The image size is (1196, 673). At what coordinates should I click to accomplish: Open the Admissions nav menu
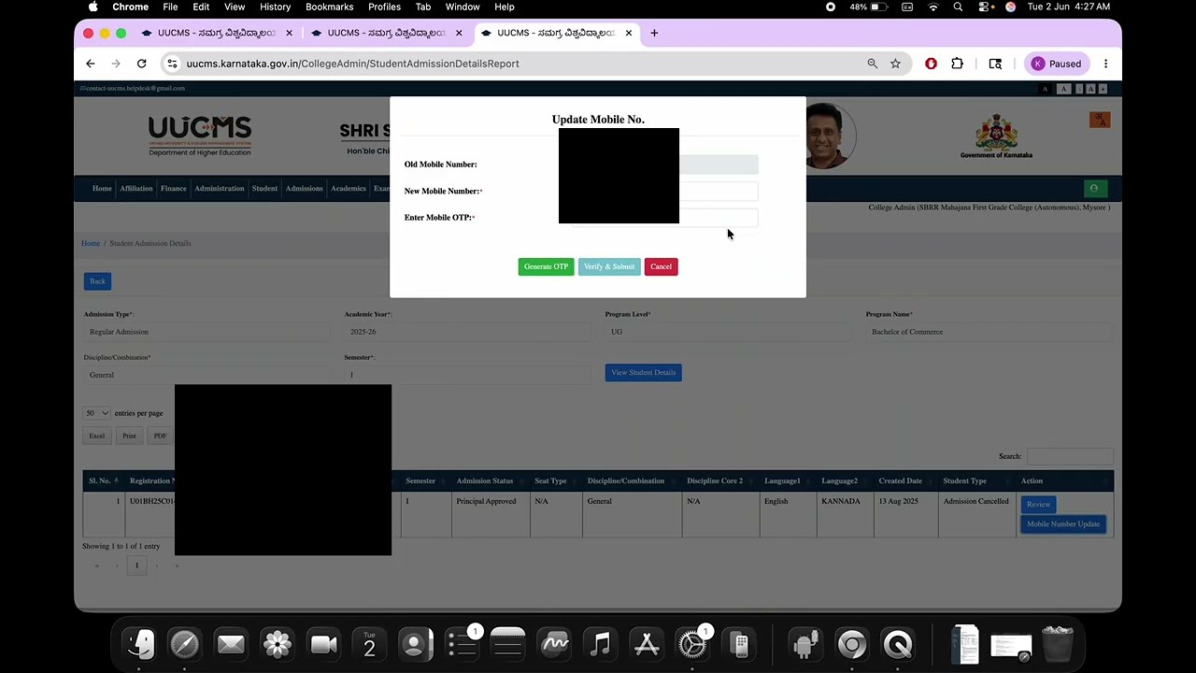pos(304,189)
